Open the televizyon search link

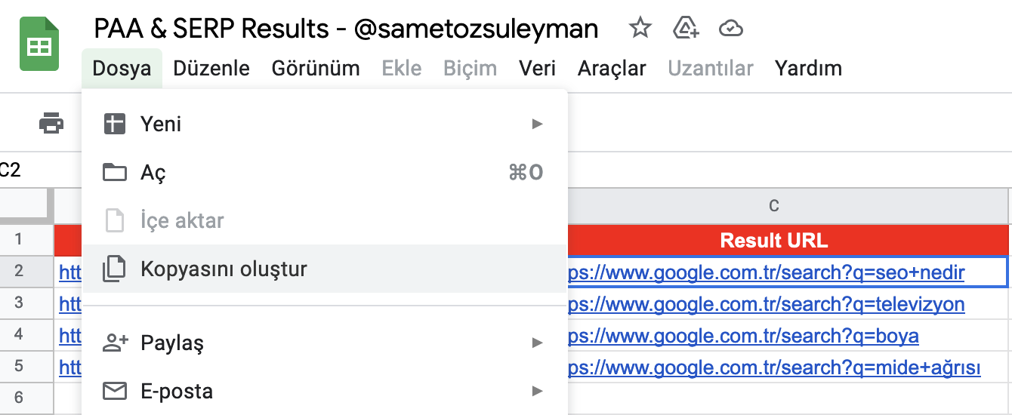765,304
